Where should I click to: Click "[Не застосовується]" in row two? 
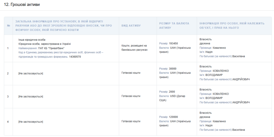[x=31, y=73]
